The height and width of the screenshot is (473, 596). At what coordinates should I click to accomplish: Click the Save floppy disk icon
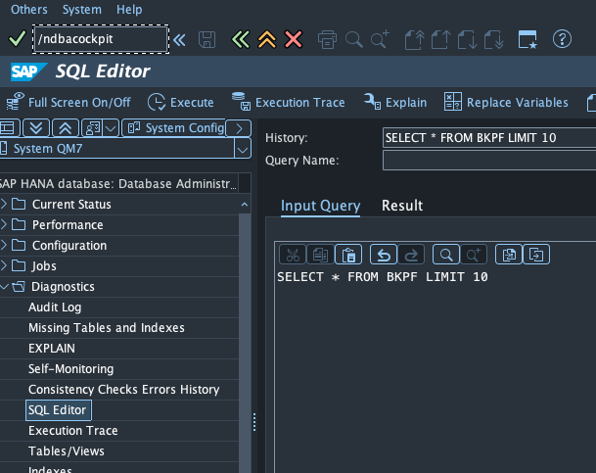click(207, 39)
